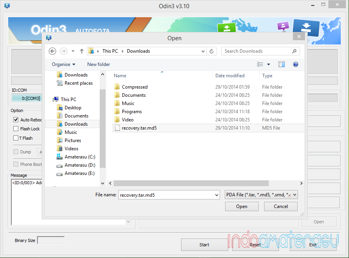Open Documents under This PC

[x=72, y=116]
